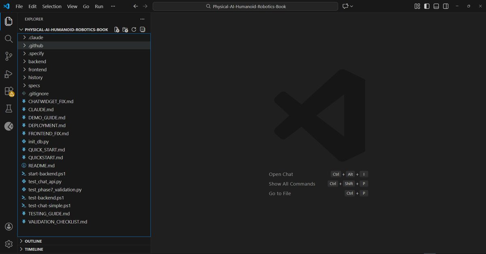Expand the history folder

(x=84, y=78)
